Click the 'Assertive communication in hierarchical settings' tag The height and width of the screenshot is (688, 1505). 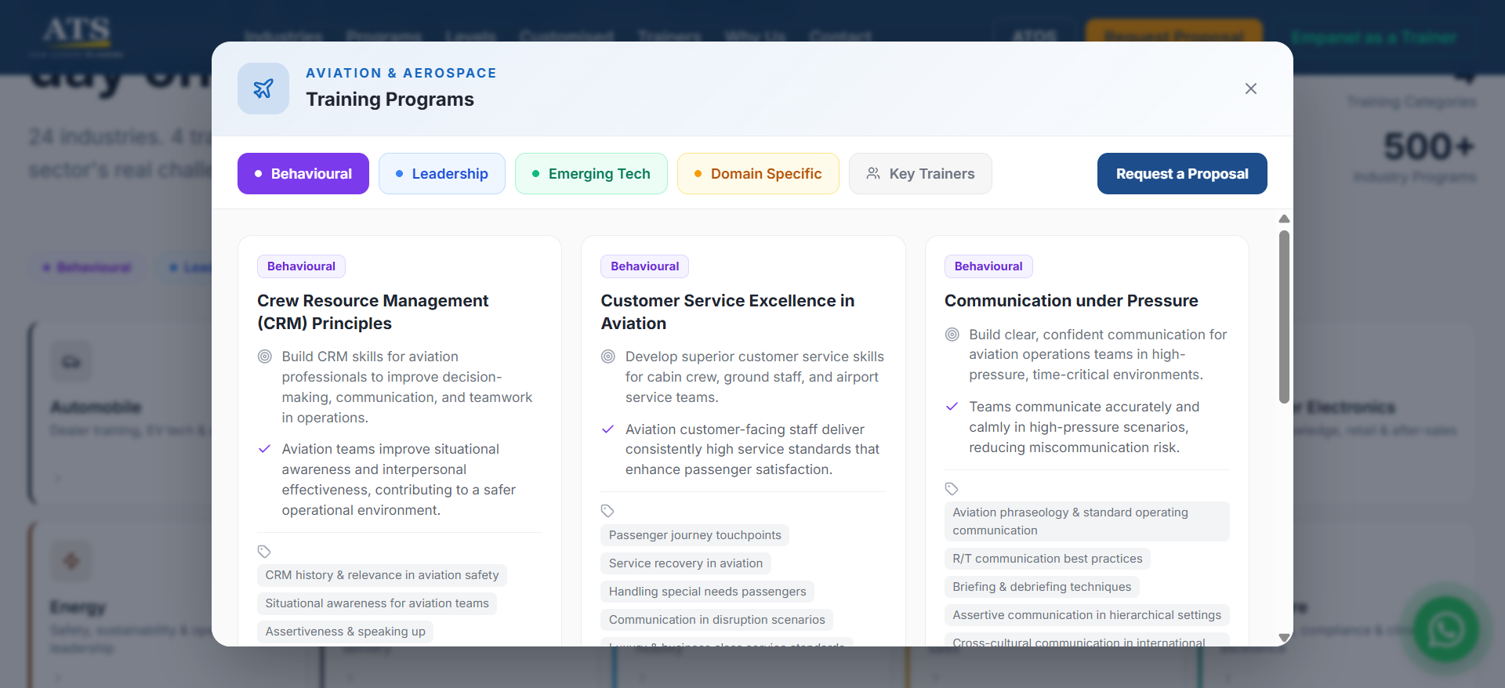1087,615
